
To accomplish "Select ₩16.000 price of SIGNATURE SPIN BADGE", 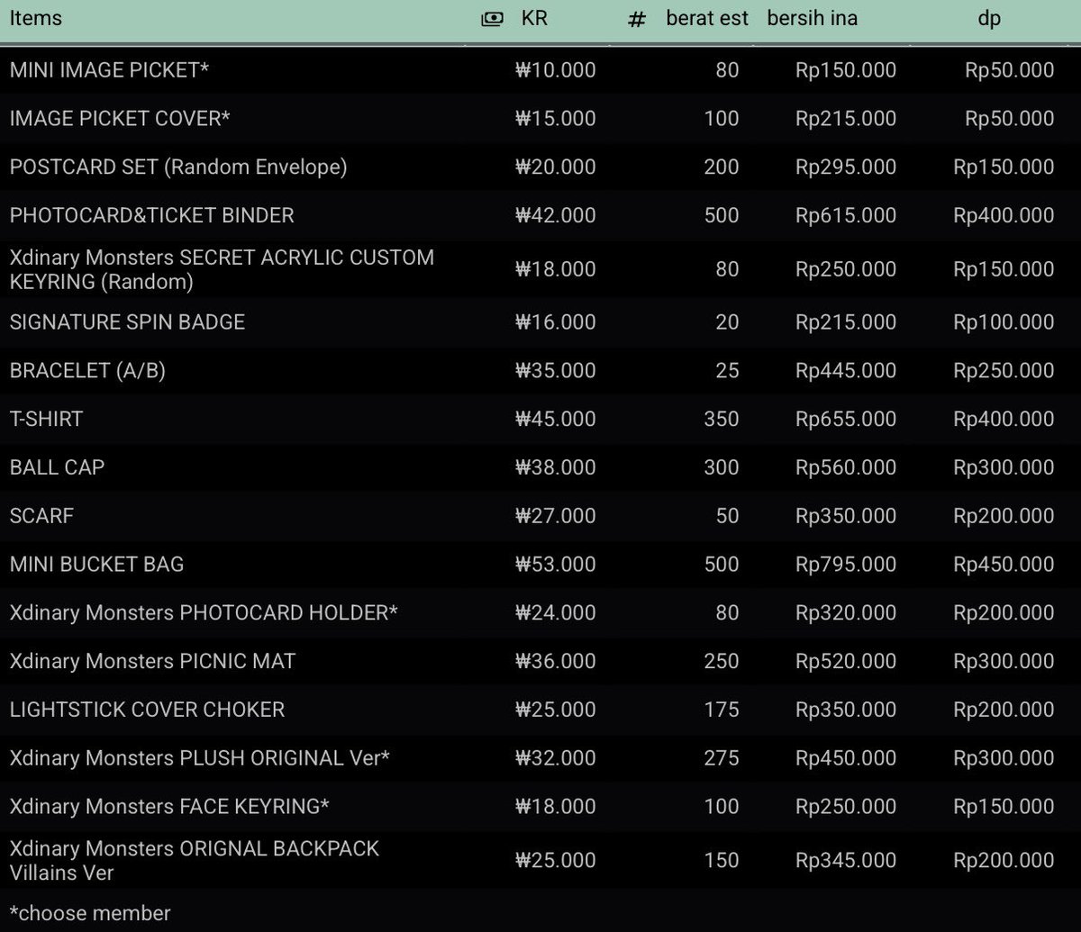I will coord(555,322).
